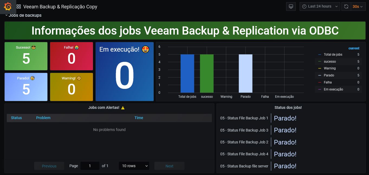Open the dashboards grid icon
The height and width of the screenshot is (175, 369).
19,7
